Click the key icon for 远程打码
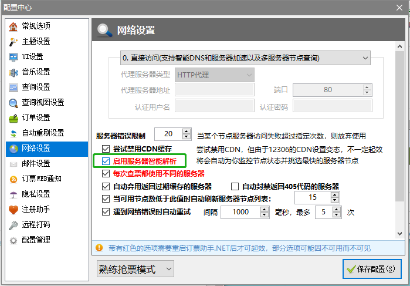 pyautogui.click(x=13, y=225)
